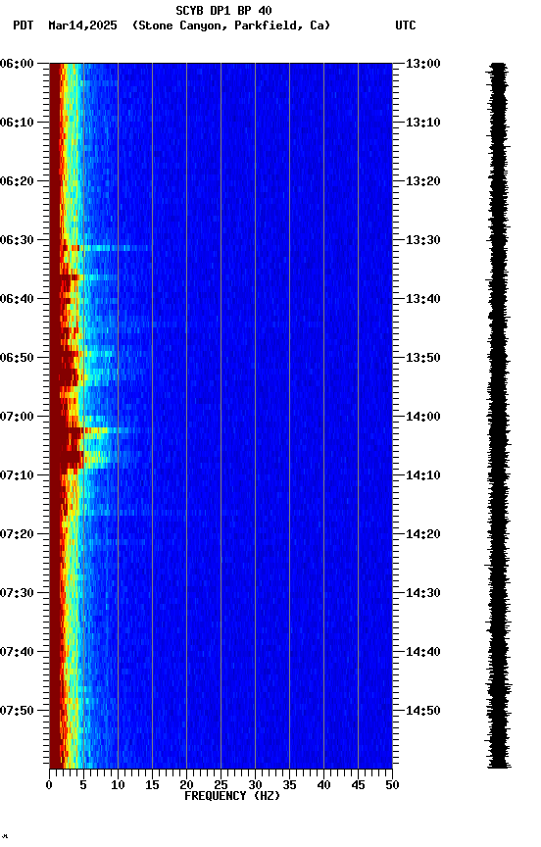Image resolution: width=541 pixels, height=847 pixels.
Task: Click the '10' frequency axis tick label
Action: [118, 785]
